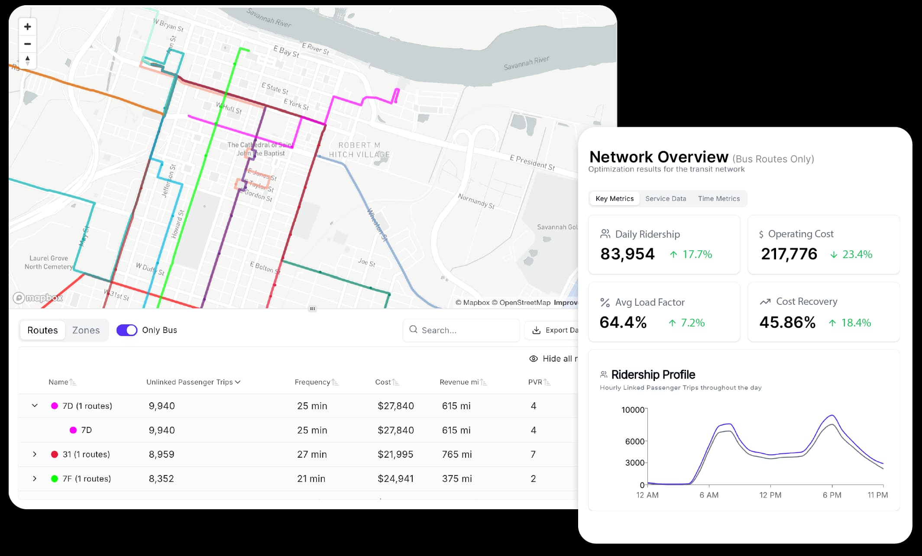This screenshot has height=556, width=922.
Task: Open the Unlinked Passenger Trips dropdown
Action: (x=237, y=382)
